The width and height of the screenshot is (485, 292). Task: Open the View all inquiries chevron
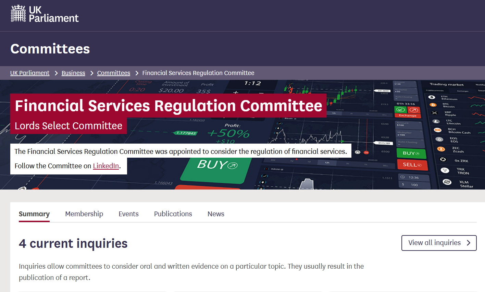469,243
